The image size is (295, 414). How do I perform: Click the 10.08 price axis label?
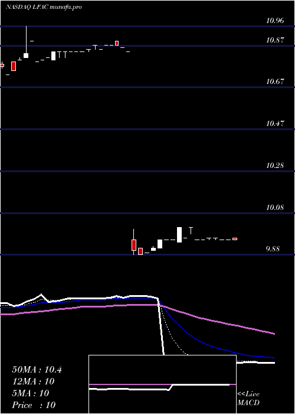click(x=275, y=207)
